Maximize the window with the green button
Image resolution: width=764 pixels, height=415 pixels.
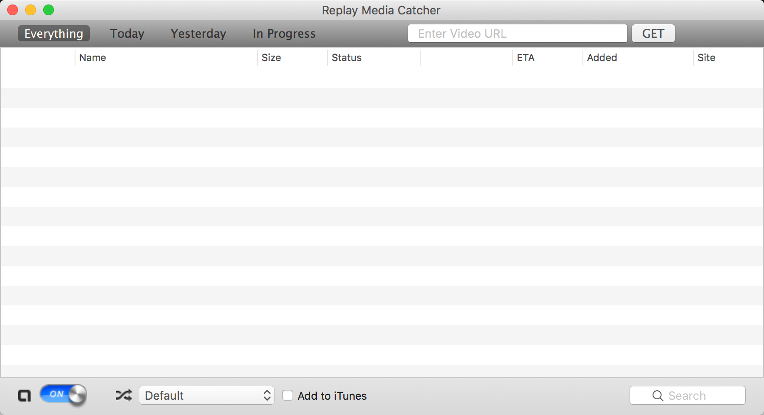pos(49,10)
